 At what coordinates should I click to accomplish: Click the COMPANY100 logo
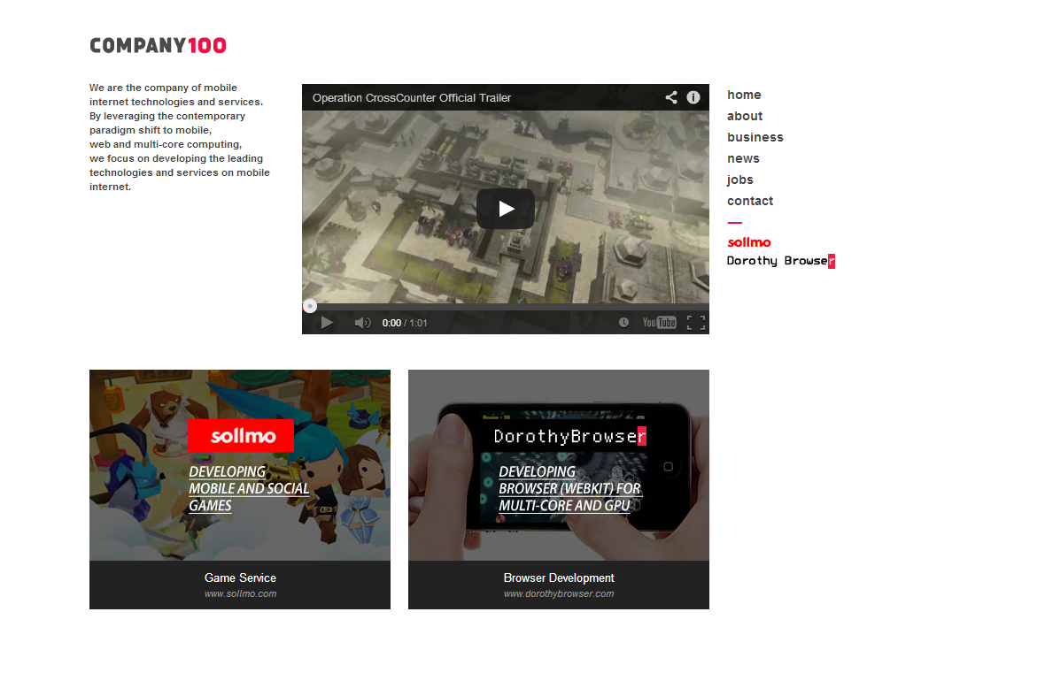point(158,45)
